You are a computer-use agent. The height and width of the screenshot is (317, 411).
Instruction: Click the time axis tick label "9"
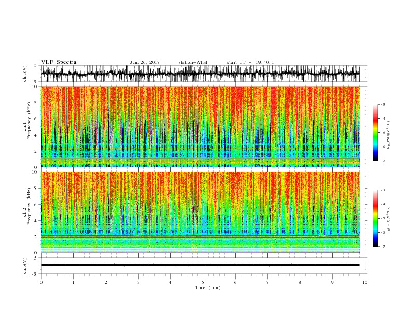[332, 282]
